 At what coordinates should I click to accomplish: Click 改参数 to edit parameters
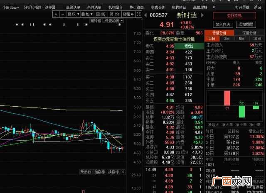pyautogui.click(x=86, y=172)
